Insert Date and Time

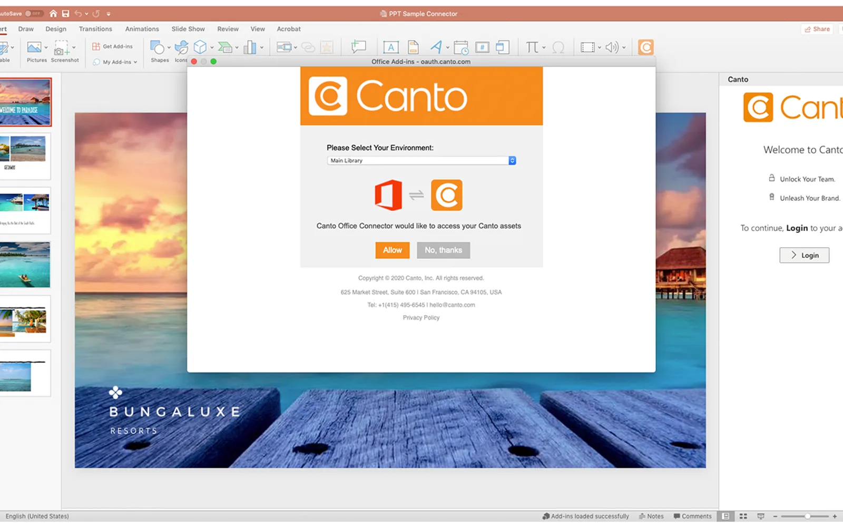tap(461, 47)
